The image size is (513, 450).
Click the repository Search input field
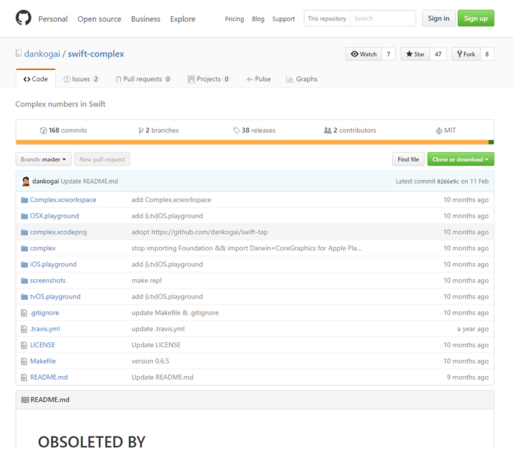[383, 19]
